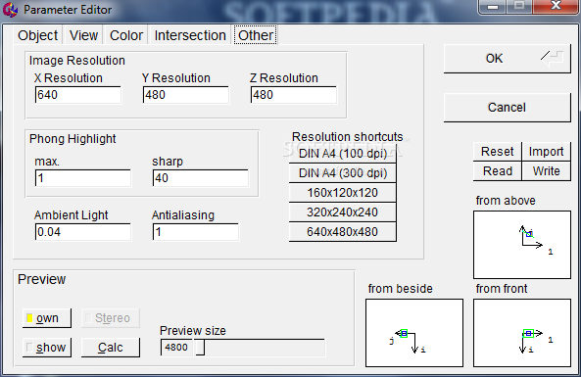Toggle the show preview checkbox
581x377 pixels.
(x=47, y=348)
